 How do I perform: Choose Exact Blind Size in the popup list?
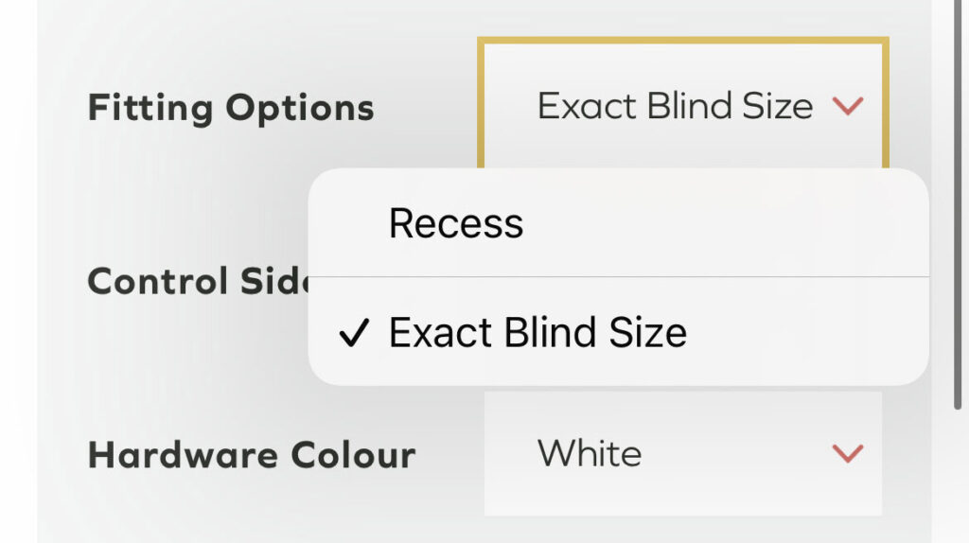click(537, 333)
